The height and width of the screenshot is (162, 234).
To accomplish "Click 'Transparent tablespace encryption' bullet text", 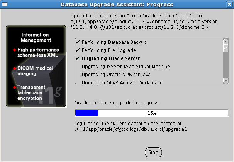I will (31, 92).
